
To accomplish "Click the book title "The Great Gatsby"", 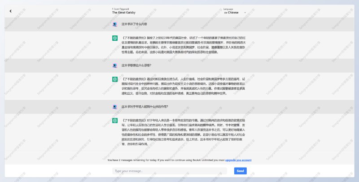I will [x=124, y=13].
